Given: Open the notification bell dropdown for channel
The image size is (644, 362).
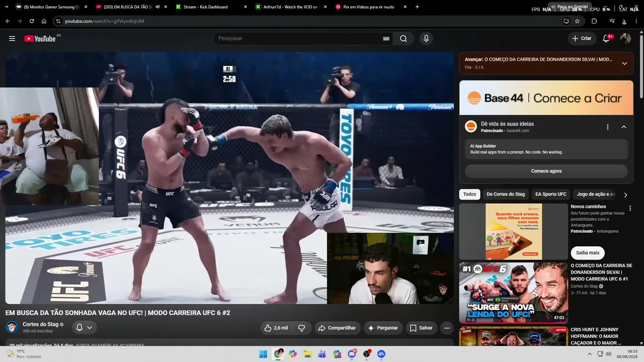Looking at the screenshot, I should [x=84, y=328].
